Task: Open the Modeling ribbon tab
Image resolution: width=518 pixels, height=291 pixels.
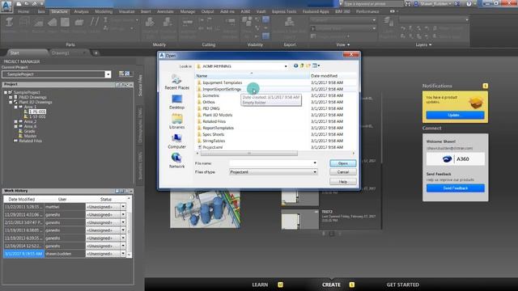Action: point(104,11)
